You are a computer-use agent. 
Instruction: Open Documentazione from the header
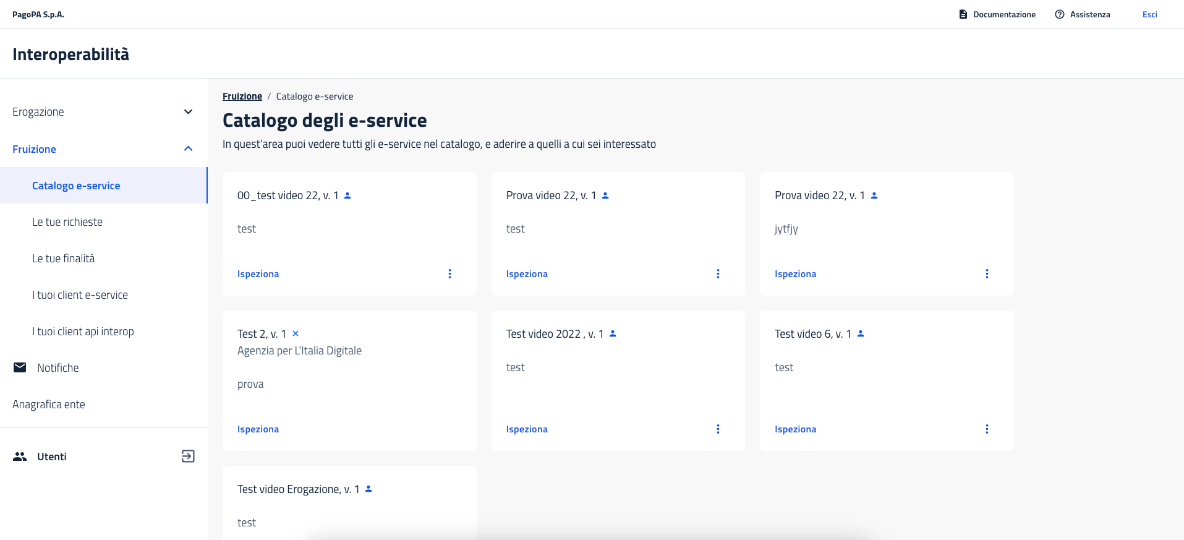(x=997, y=14)
